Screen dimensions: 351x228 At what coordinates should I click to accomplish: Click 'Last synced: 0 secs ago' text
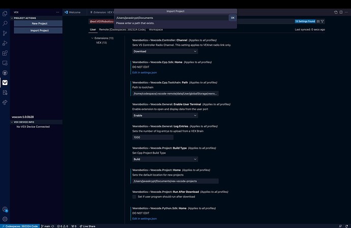coord(310,30)
